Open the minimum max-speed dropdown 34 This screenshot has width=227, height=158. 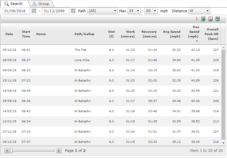click(x=134, y=11)
